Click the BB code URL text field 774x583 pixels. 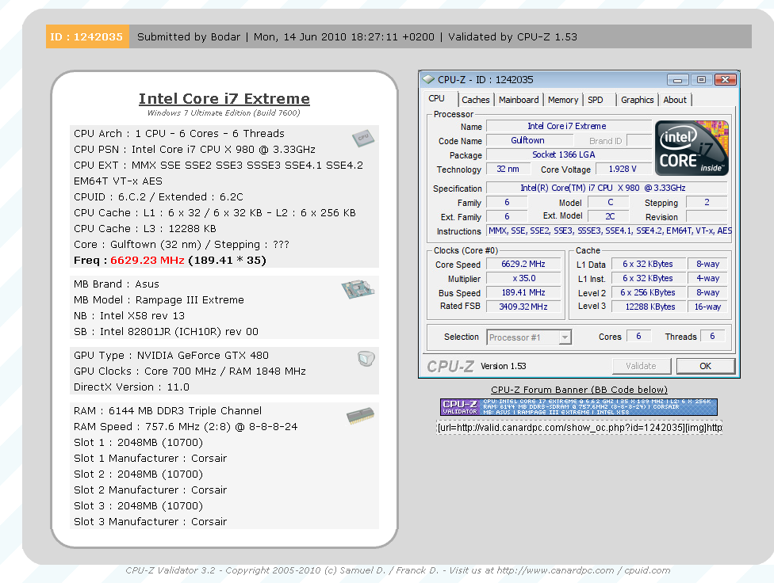coord(580,427)
